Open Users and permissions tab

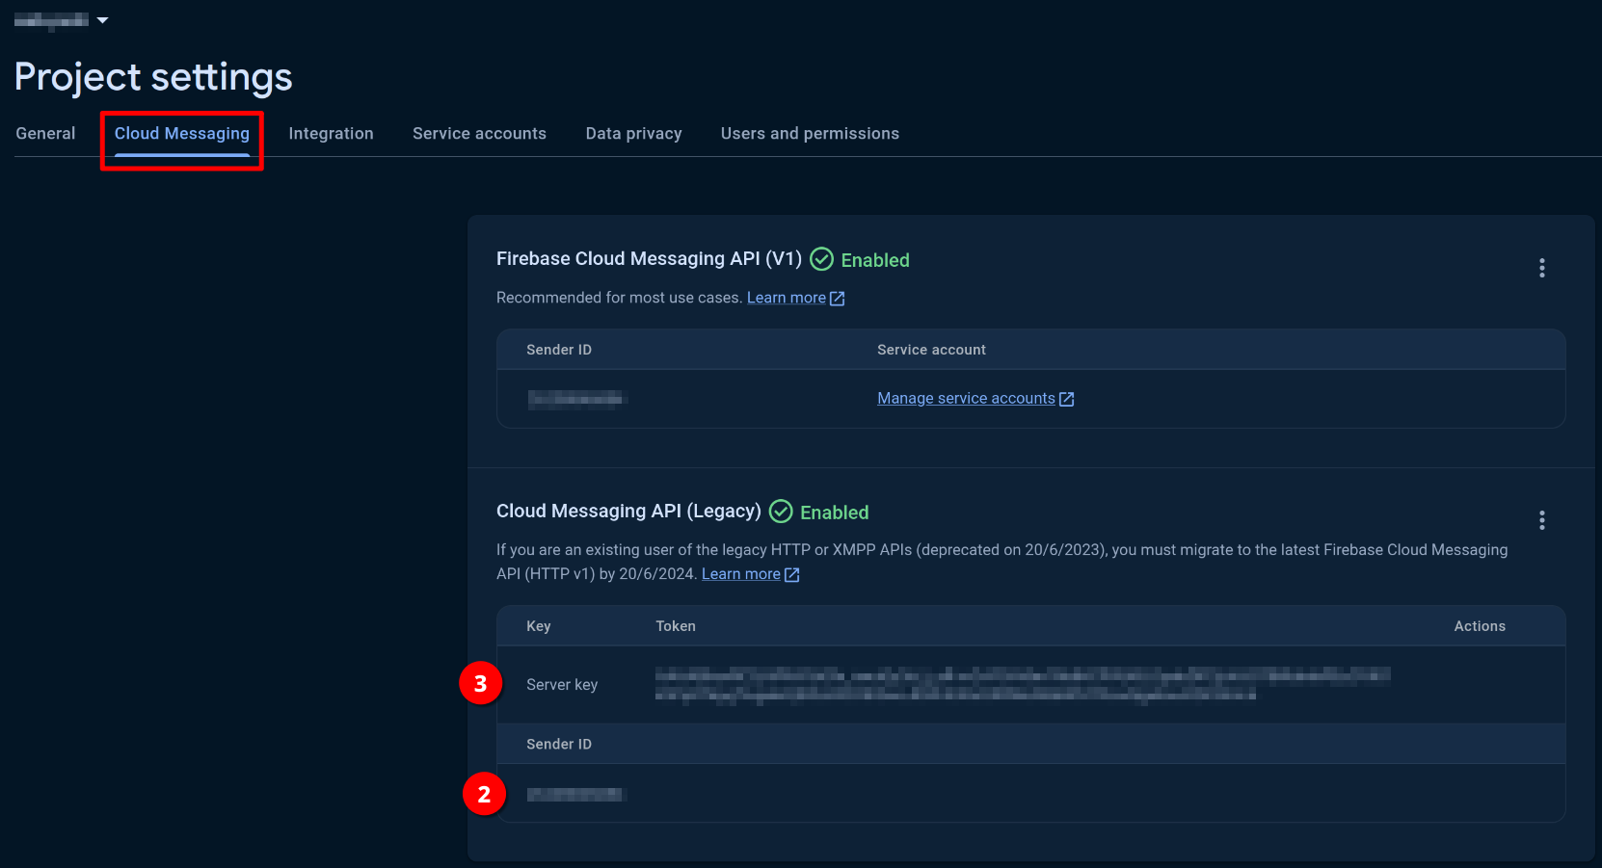click(810, 134)
